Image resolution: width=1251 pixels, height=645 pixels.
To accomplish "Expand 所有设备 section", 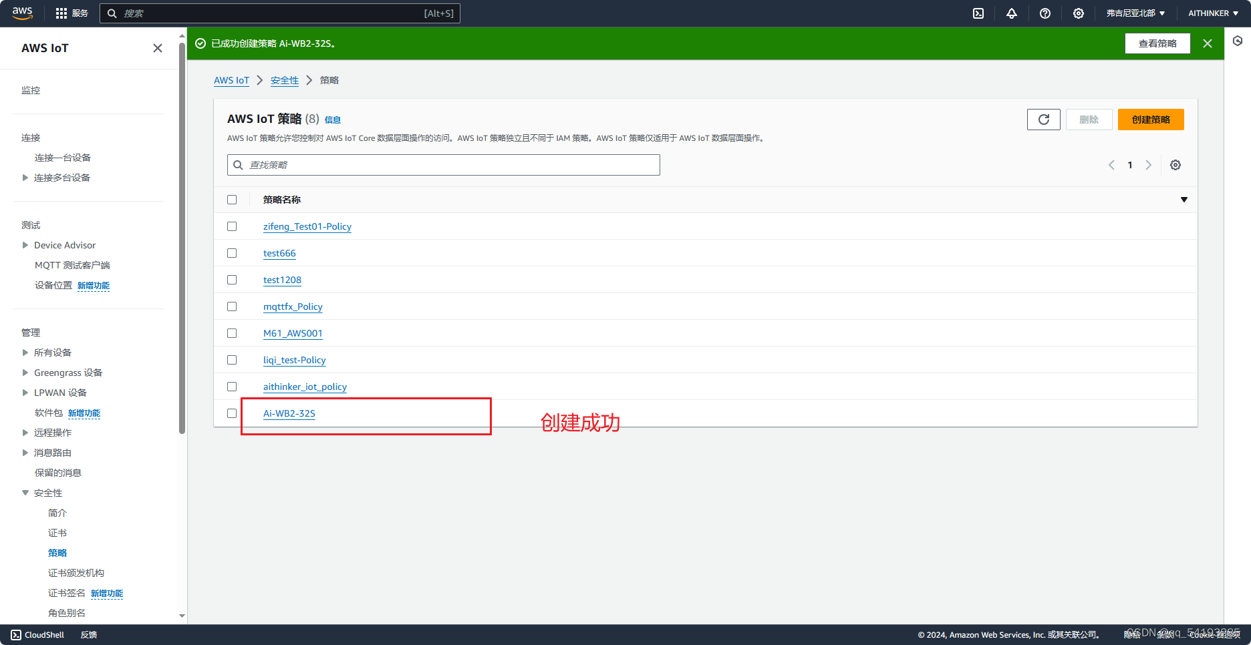I will click(25, 353).
